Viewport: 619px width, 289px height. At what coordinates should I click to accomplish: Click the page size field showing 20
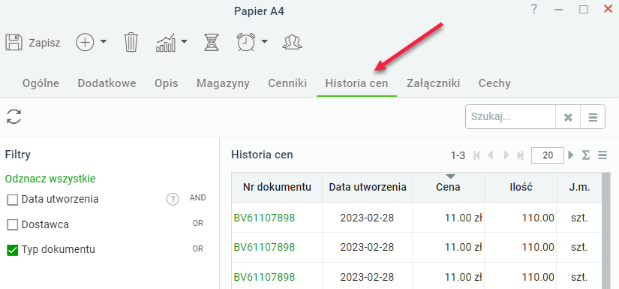tap(548, 155)
